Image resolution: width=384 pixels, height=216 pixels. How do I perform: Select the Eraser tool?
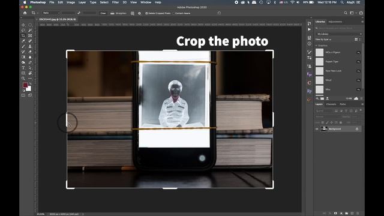30,52
